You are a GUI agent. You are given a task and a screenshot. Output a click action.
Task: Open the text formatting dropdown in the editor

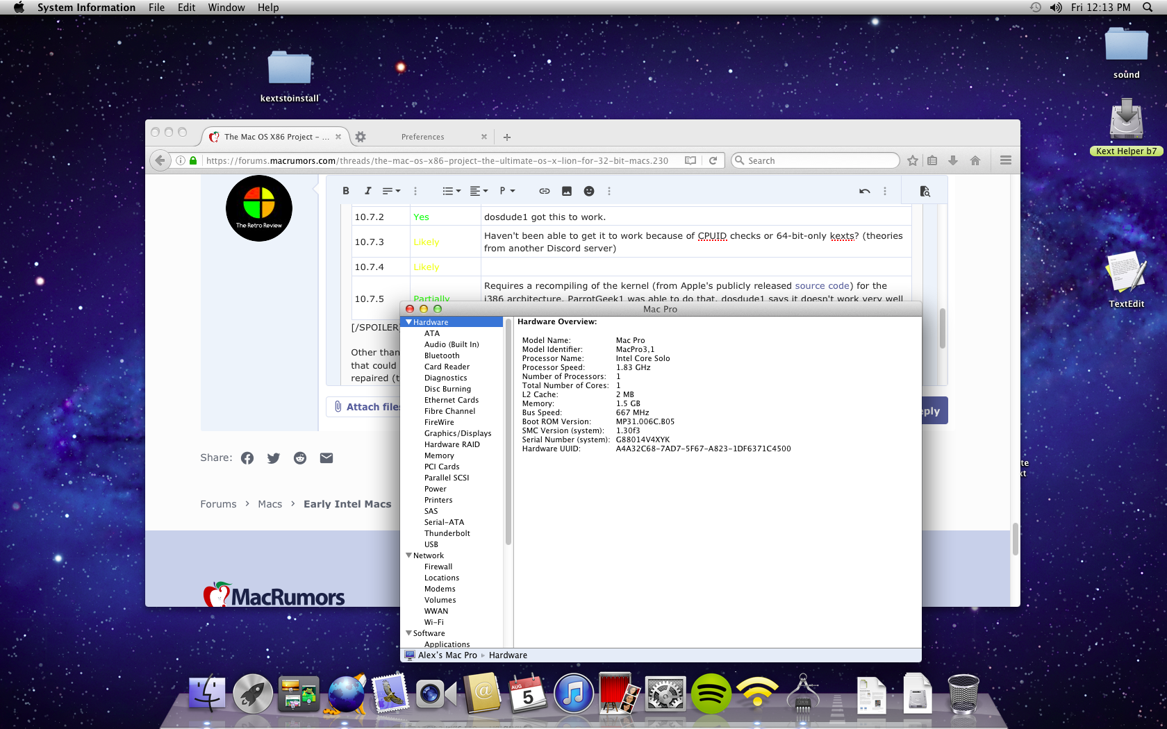[x=391, y=191]
